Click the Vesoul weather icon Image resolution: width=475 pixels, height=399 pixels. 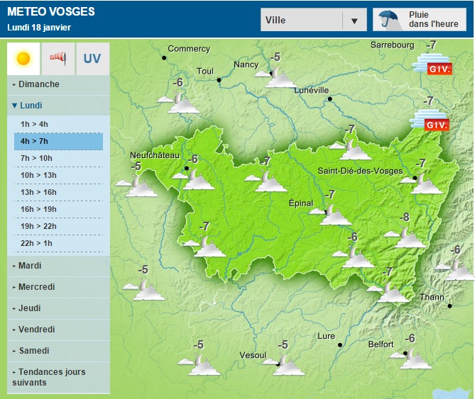pos(288,364)
